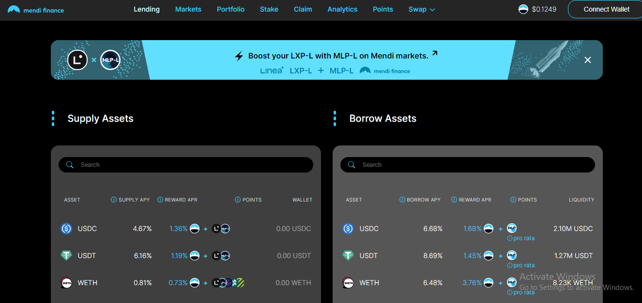The image size is (642, 303).
Task: Dismiss the LXP-L promotional banner
Action: tap(588, 60)
